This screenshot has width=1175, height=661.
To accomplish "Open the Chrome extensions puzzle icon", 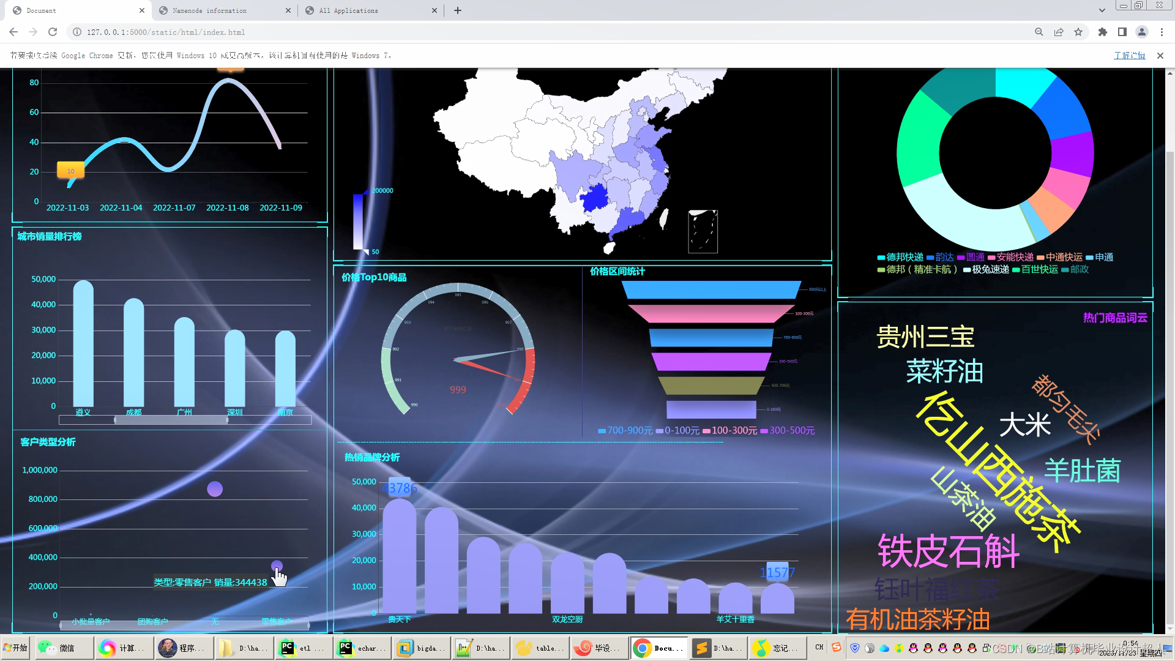I will pyautogui.click(x=1102, y=32).
